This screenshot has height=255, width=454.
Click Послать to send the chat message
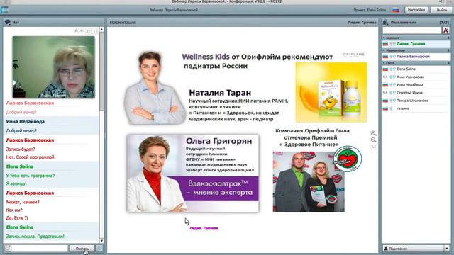82,249
